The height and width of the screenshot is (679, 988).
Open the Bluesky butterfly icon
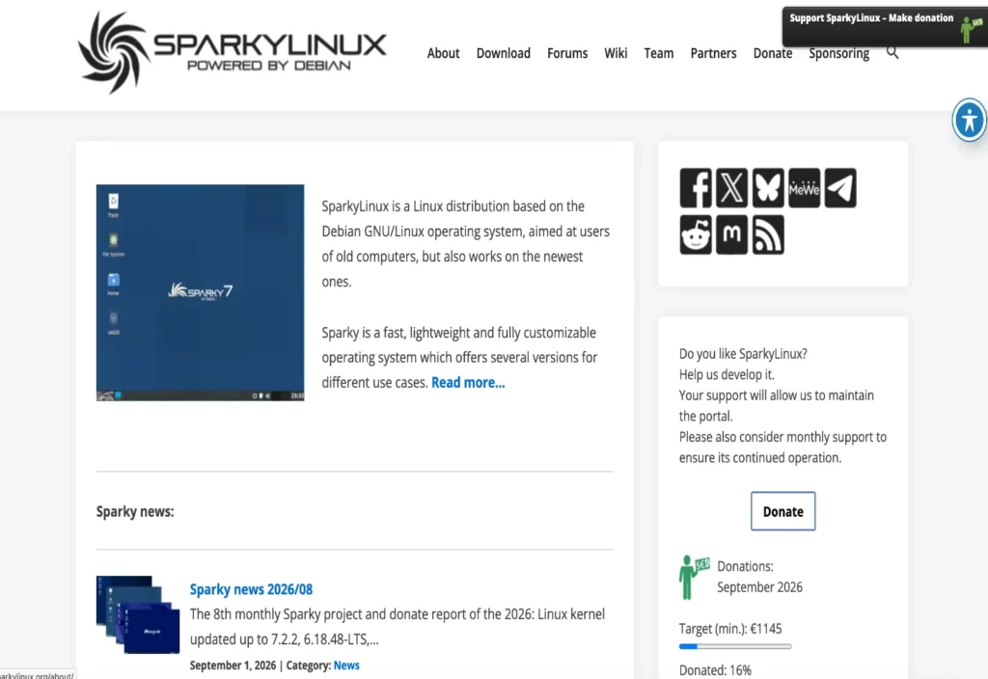point(767,188)
